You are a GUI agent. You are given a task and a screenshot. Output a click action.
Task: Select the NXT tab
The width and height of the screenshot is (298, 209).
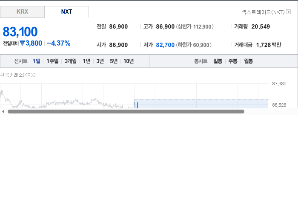(66, 12)
